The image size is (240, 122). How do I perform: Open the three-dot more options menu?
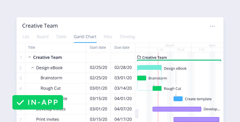212,26
